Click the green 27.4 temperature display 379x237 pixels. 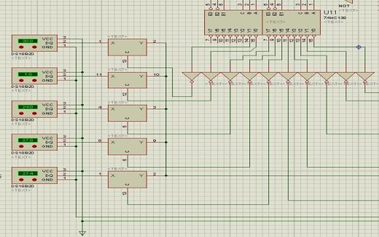tap(27, 173)
